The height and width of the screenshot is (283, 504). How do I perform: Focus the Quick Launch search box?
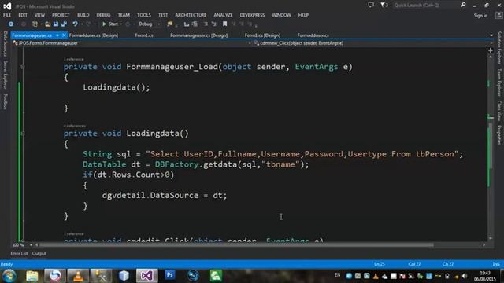point(426,6)
